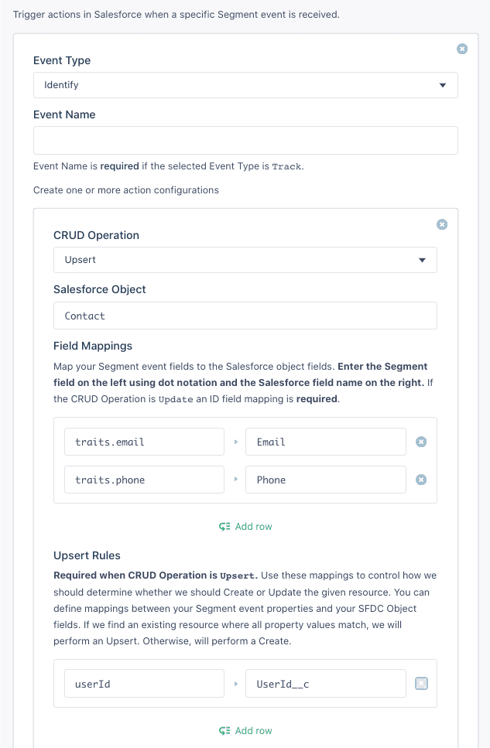Click the userId input under Upsert Rules
This screenshot has height=748, width=490.
click(x=143, y=683)
